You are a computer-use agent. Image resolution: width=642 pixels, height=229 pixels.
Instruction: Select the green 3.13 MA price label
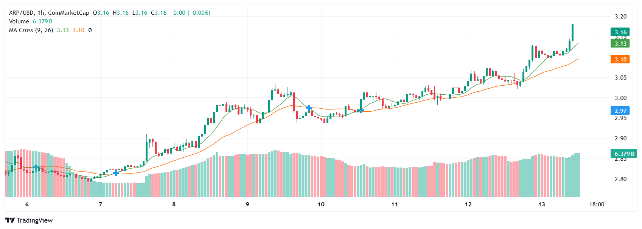click(620, 44)
